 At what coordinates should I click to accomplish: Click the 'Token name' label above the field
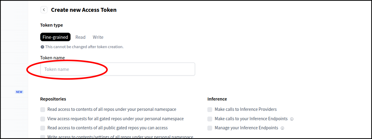tap(52, 58)
